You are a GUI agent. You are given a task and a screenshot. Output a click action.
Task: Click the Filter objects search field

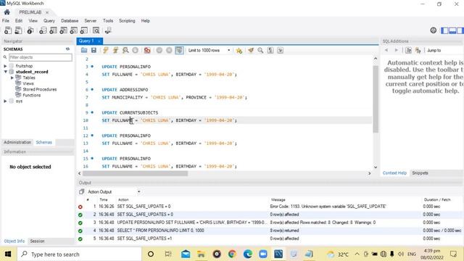tap(41, 57)
